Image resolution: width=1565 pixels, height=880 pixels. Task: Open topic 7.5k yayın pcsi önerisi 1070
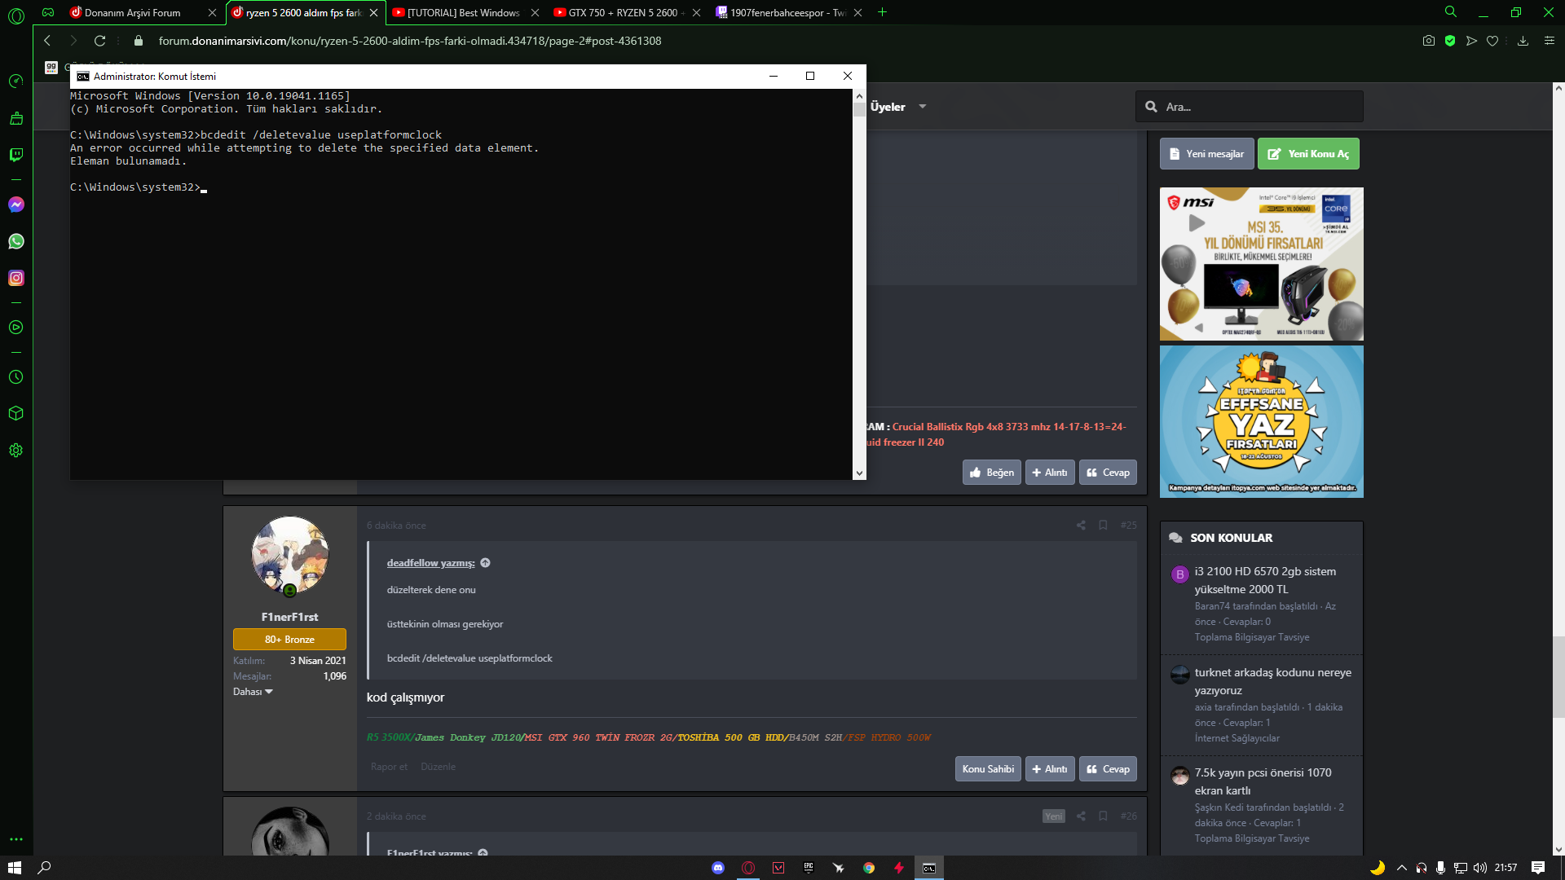pyautogui.click(x=1263, y=781)
